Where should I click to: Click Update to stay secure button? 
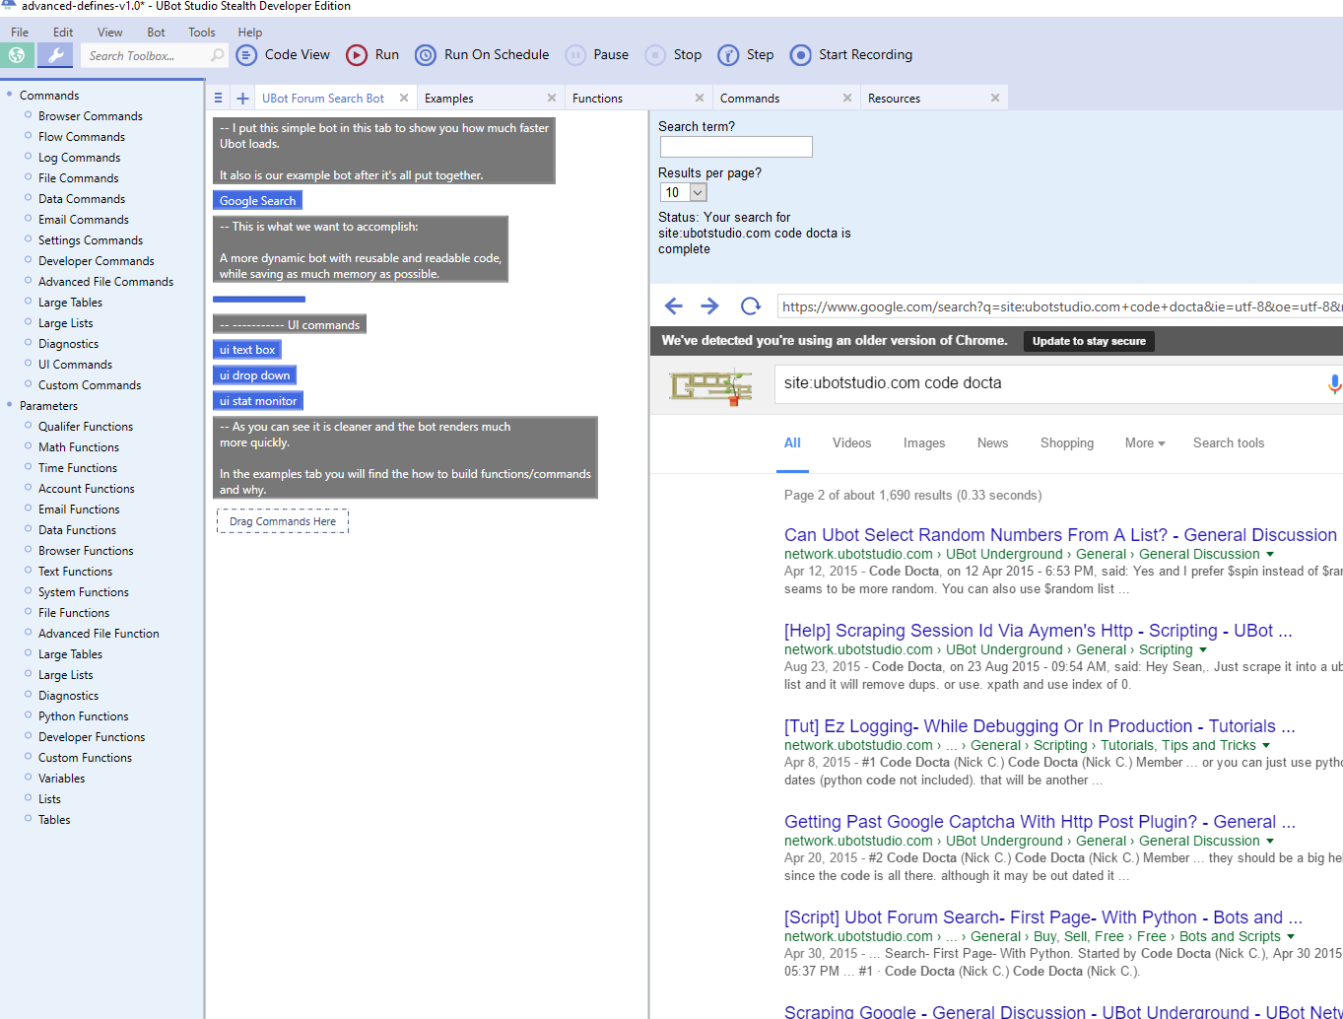(x=1089, y=341)
